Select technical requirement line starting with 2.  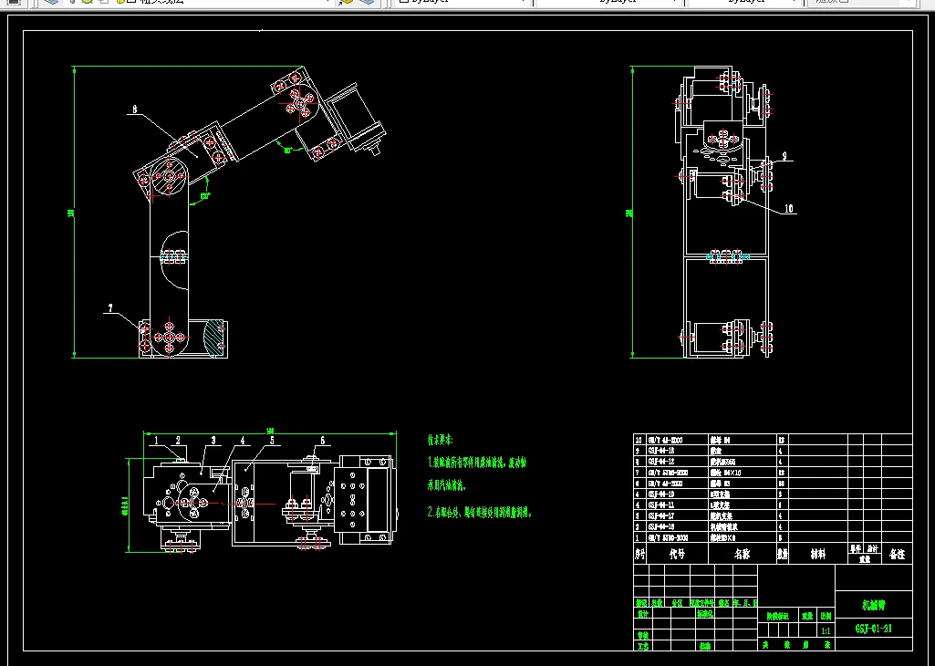480,512
